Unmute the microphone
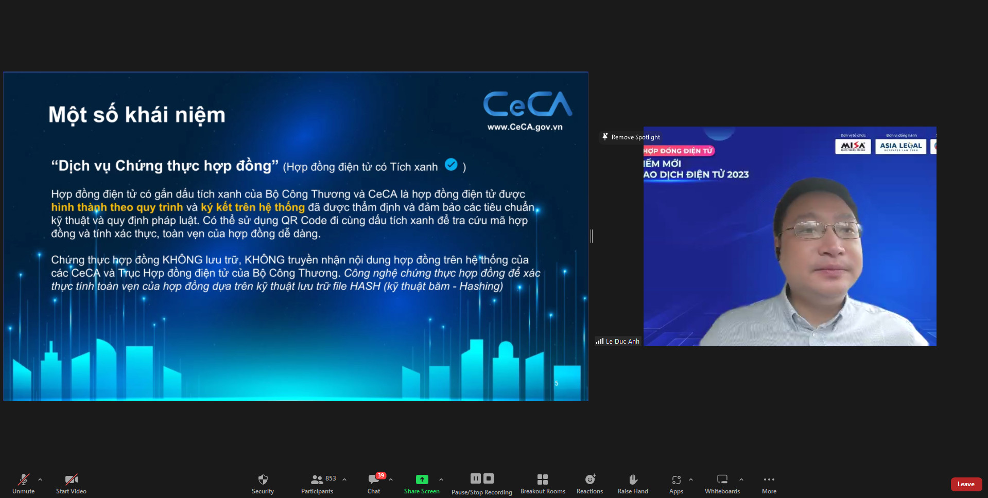The height and width of the screenshot is (498, 988). 23,483
